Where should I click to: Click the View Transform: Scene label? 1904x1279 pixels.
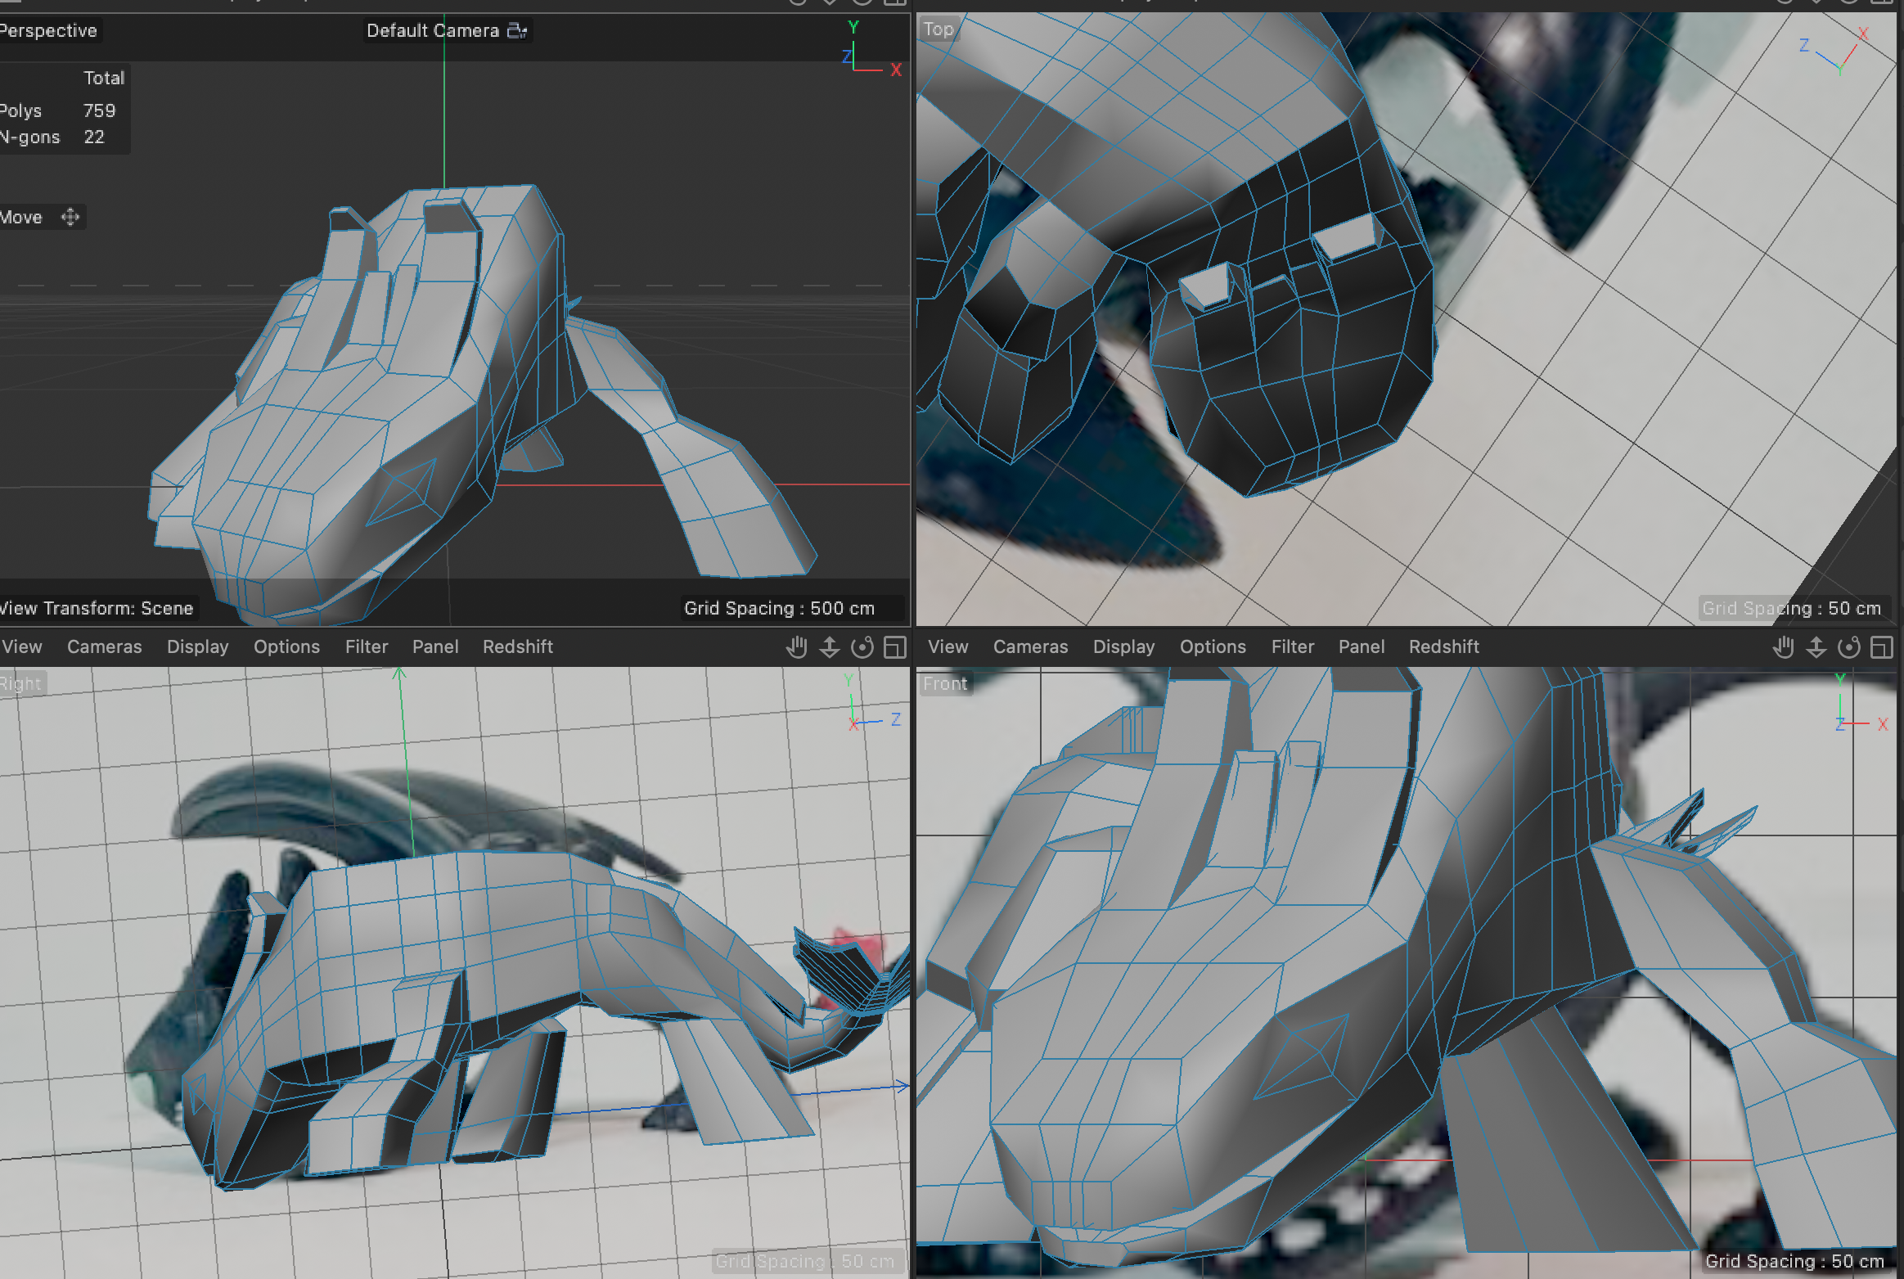96,608
